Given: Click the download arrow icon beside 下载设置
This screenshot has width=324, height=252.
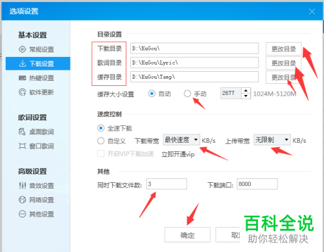Looking at the screenshot, I should (23, 63).
